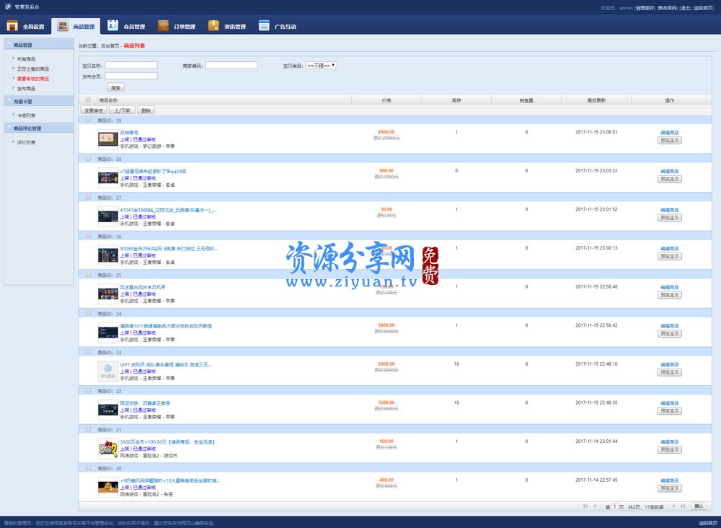The height and width of the screenshot is (528, 721).
Task: Switch to the 商品管理 tab
Action: pos(76,26)
